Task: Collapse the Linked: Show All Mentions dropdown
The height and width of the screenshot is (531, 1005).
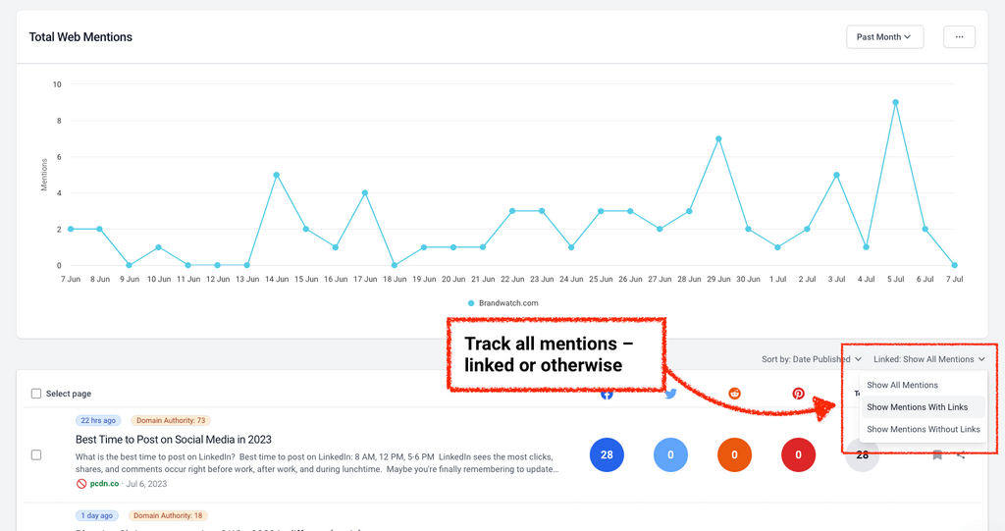Action: 928,359
